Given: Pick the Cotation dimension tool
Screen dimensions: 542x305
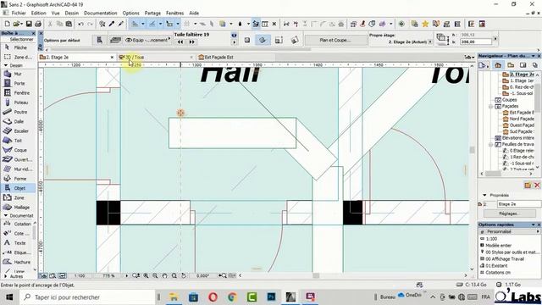Looking at the screenshot, I should coord(17,224).
